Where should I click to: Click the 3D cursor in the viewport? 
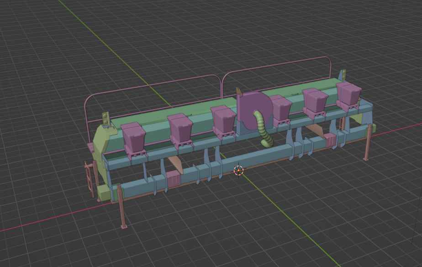coord(238,170)
